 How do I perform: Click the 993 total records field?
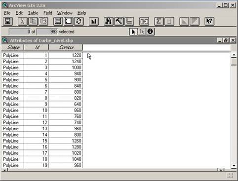coord(47,32)
